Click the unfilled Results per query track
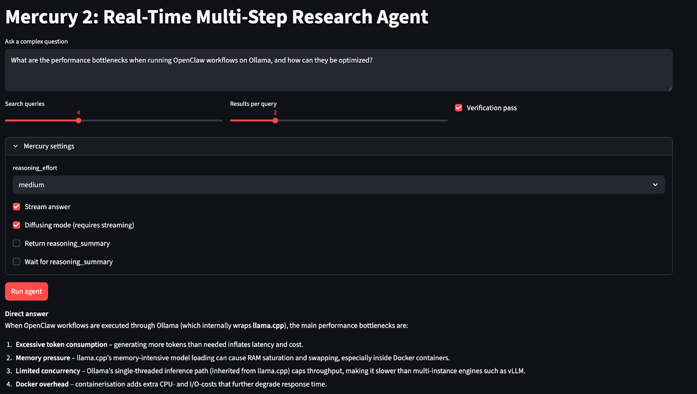The width and height of the screenshot is (697, 394). click(x=362, y=121)
